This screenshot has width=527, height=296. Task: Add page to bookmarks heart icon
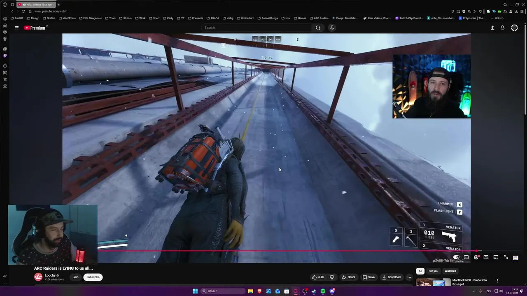coord(480,12)
